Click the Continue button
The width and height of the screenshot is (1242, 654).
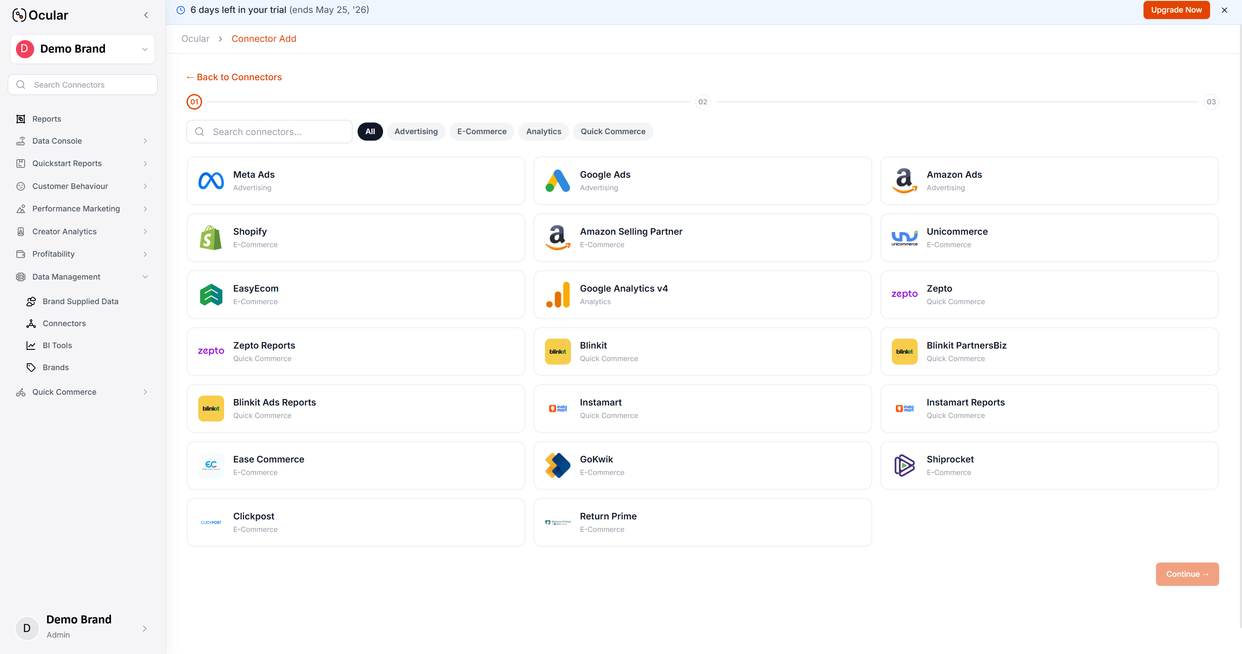tap(1187, 574)
